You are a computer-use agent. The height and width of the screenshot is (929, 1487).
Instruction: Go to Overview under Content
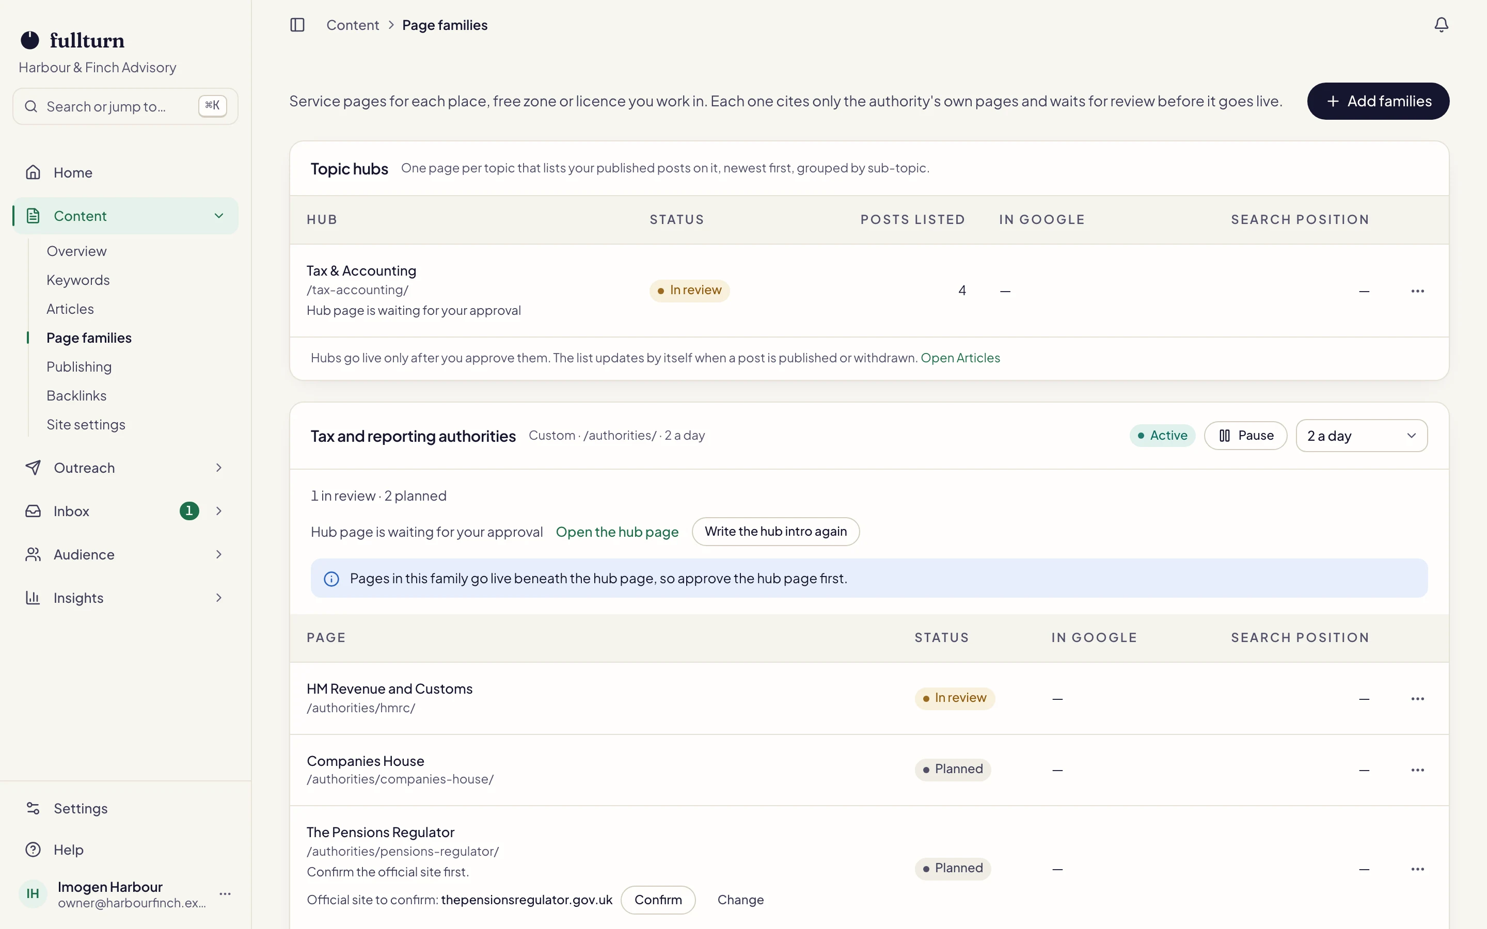(77, 251)
